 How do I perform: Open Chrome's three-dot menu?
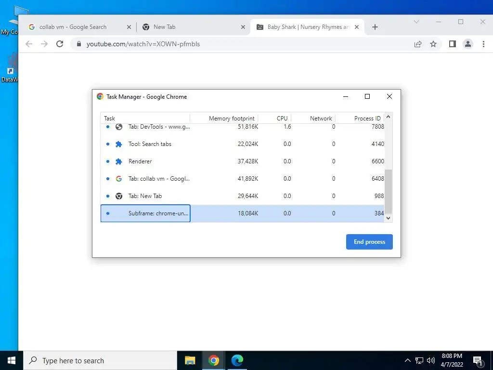(483, 44)
